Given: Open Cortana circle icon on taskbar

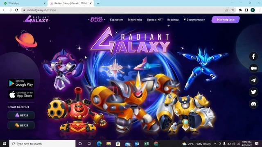Looking at the screenshot, I should point(80,144).
